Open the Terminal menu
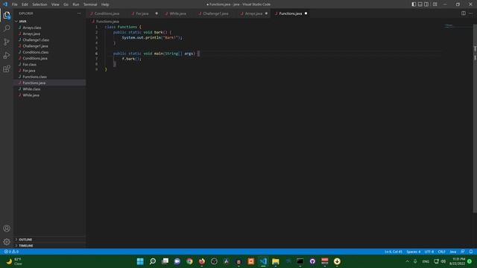The image size is (477, 268). (90, 4)
